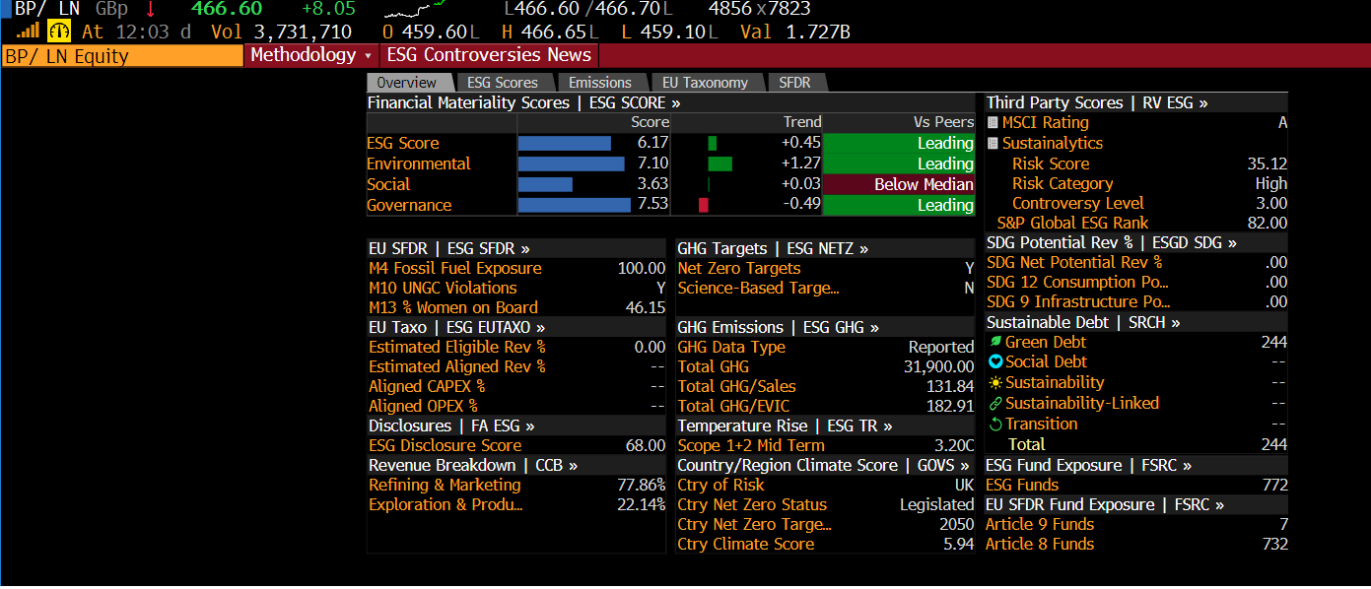
Task: Expand the Third Party Scores RV ESG section
Action: (x=1096, y=102)
